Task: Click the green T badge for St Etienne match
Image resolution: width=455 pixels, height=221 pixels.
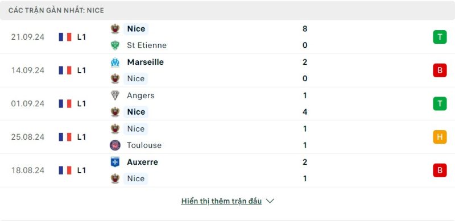Action: (440, 37)
